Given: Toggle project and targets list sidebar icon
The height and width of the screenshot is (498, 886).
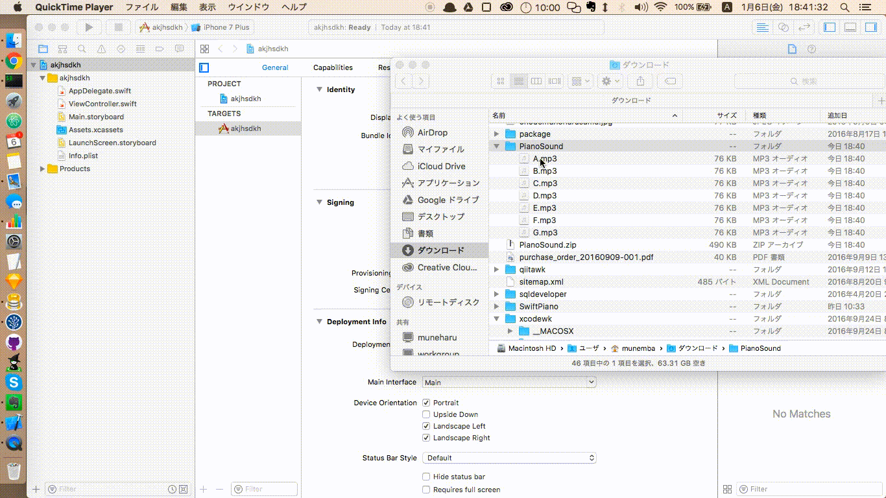Looking at the screenshot, I should click(204, 67).
